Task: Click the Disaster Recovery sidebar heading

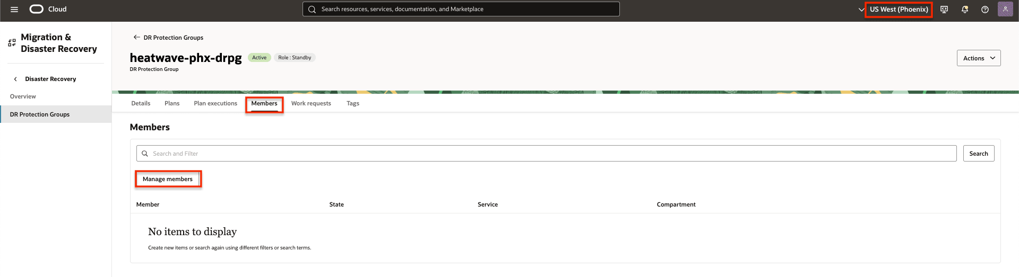Action: pyautogui.click(x=50, y=79)
